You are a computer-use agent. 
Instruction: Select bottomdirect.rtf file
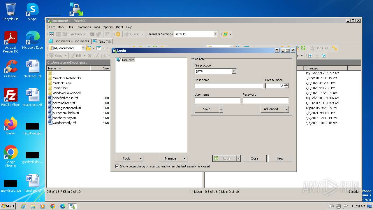64,103
